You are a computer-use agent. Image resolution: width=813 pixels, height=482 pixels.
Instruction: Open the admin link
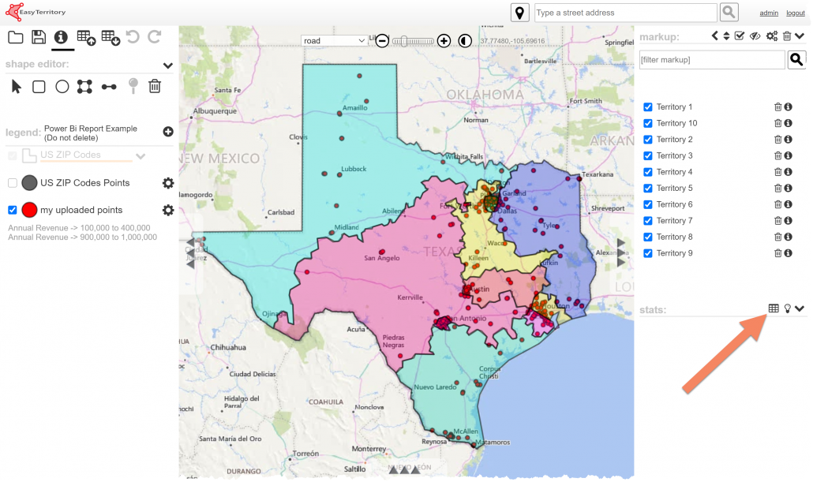770,13
